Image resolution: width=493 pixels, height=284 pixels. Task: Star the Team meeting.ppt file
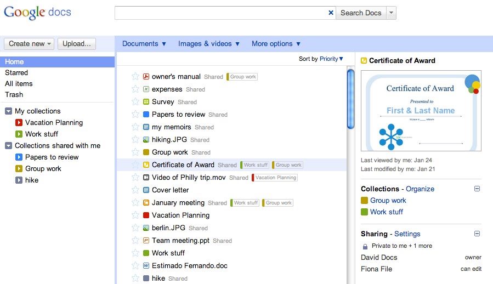coord(135,240)
